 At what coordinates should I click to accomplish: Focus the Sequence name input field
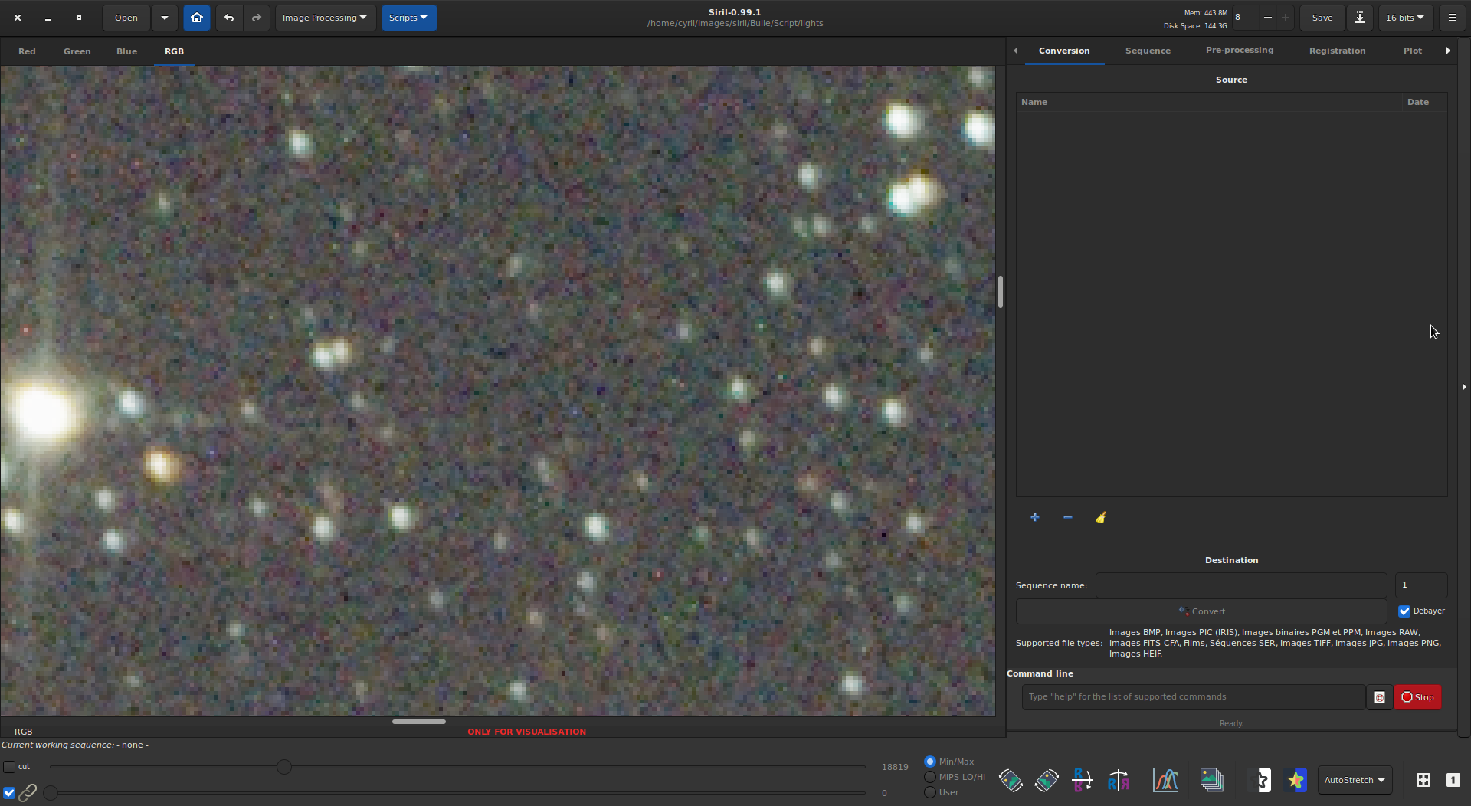(1240, 585)
